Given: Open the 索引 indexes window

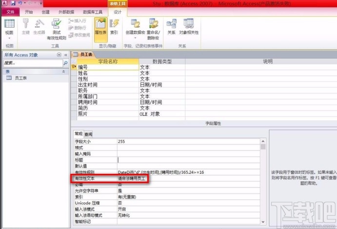Looking at the screenshot, I should 114,27.
